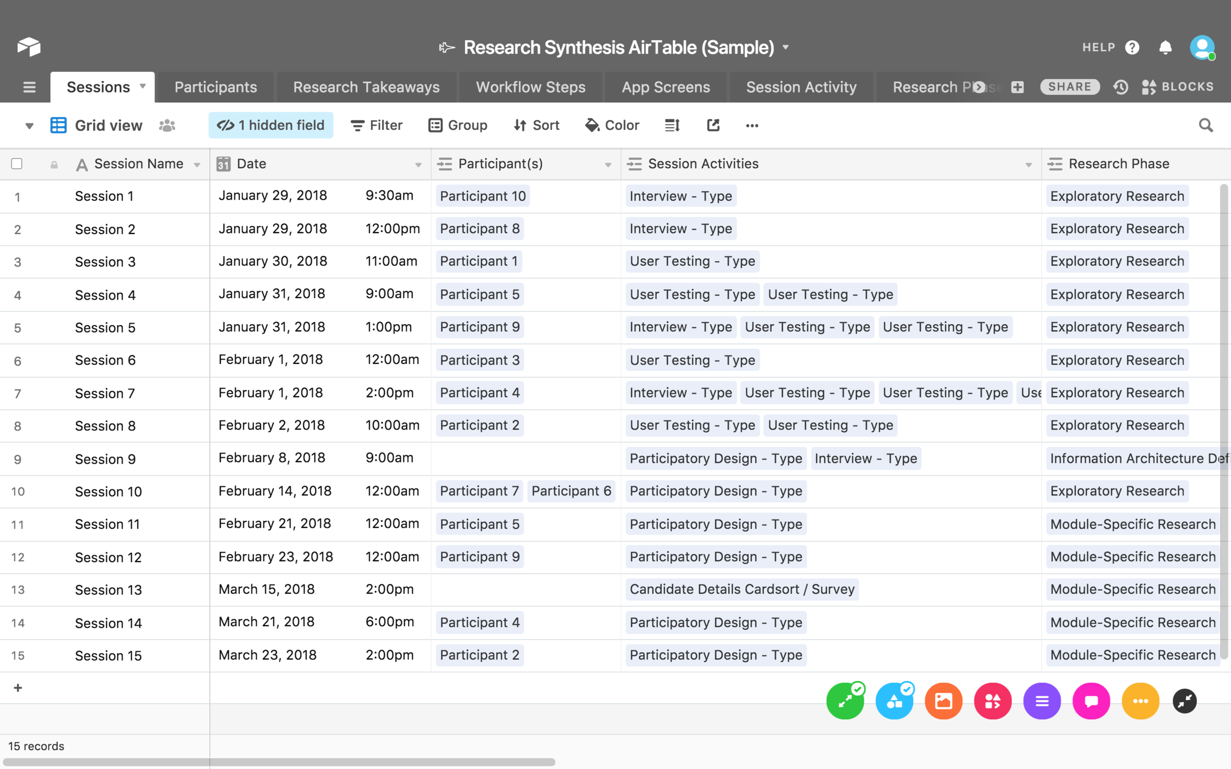The width and height of the screenshot is (1231, 769).
Task: Open the revision history clock icon
Action: tap(1120, 87)
